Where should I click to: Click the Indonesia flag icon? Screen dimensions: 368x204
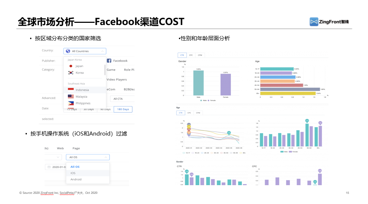click(71, 89)
